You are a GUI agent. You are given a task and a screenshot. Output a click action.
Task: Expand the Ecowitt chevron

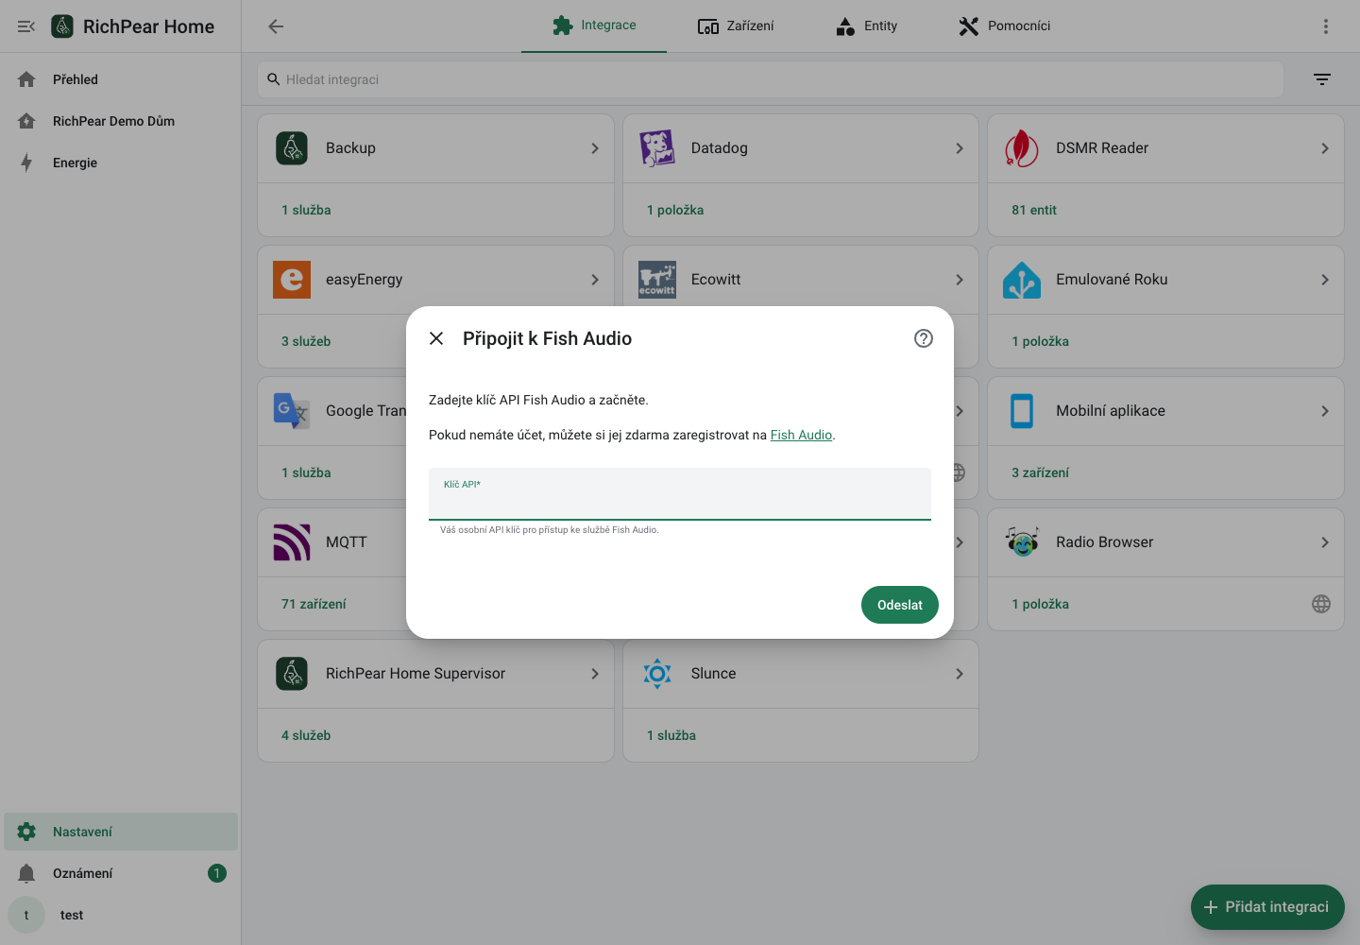click(x=960, y=280)
